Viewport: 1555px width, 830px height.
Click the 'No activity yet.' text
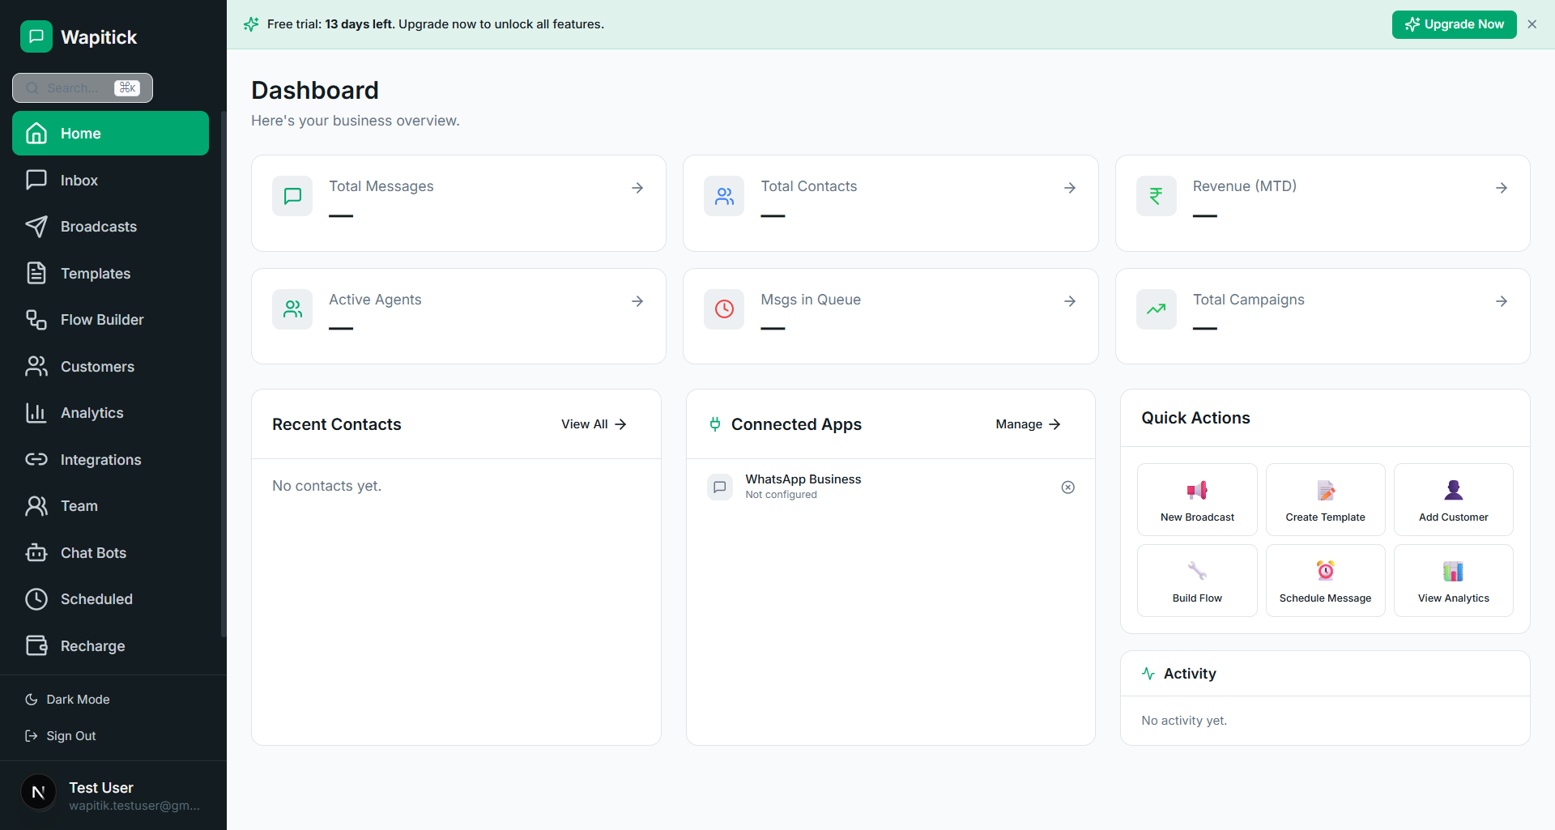point(1184,721)
